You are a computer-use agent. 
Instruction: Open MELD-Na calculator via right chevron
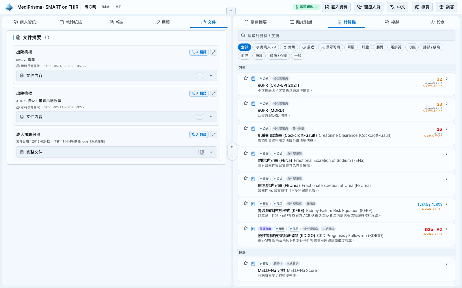447,264
